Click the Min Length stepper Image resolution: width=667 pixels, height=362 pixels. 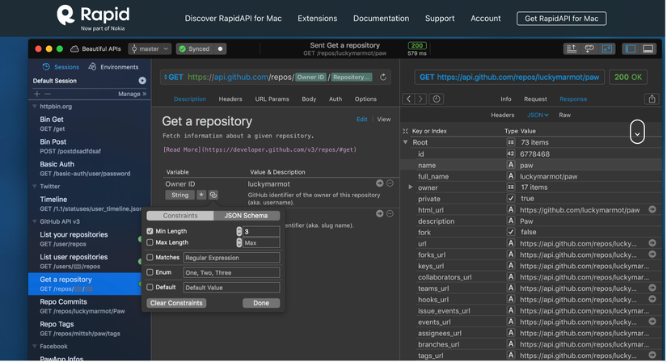pos(239,231)
